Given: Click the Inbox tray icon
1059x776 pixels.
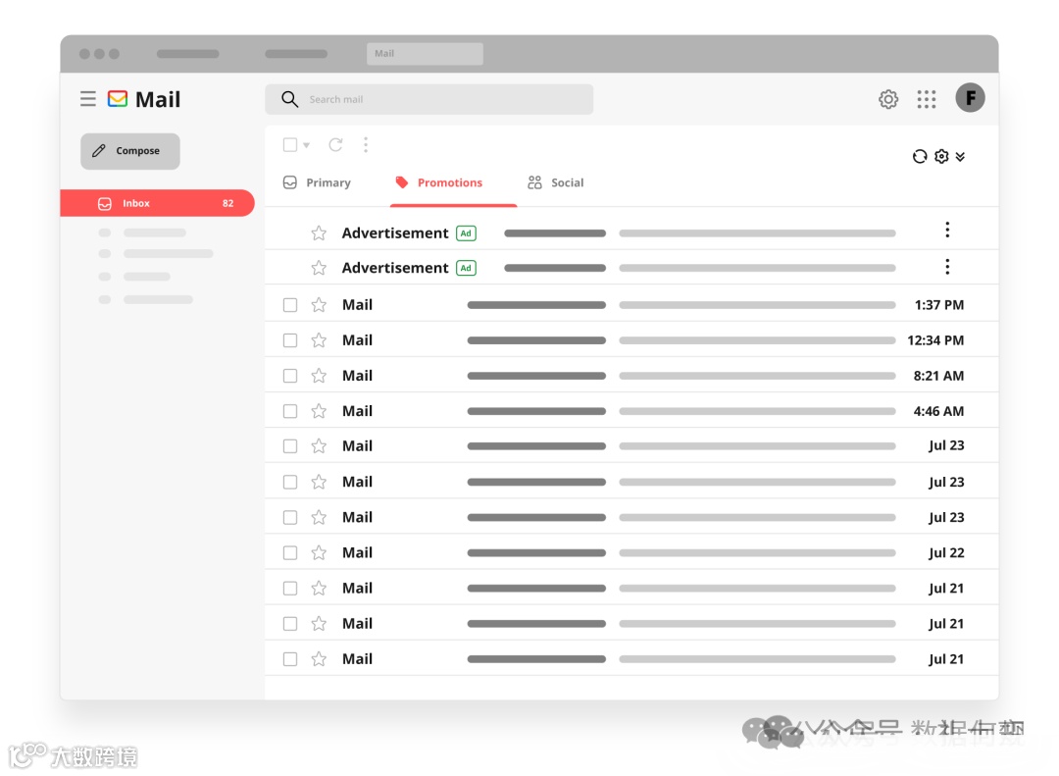Looking at the screenshot, I should (x=105, y=203).
